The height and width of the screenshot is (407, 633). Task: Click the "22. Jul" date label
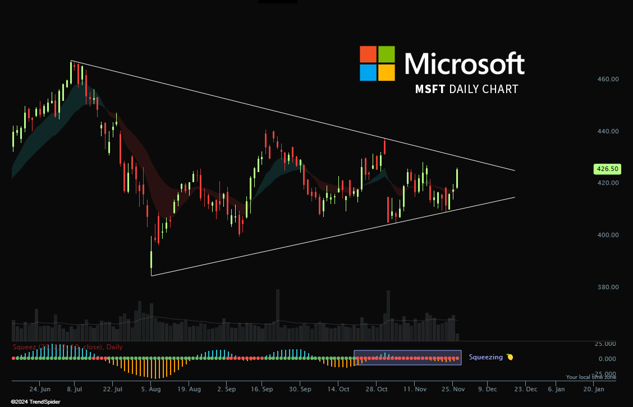click(x=113, y=389)
